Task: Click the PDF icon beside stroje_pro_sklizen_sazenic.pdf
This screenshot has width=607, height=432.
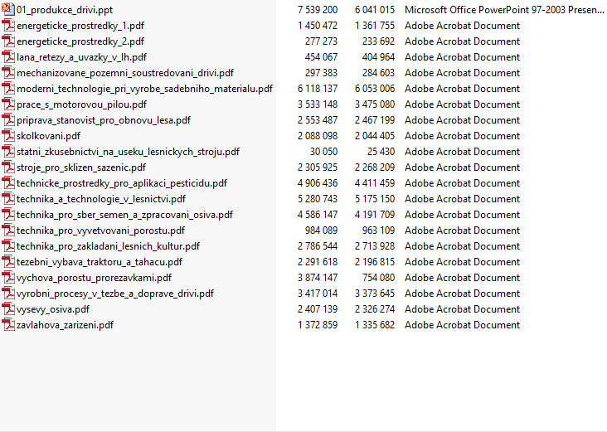Action: pyautogui.click(x=8, y=167)
